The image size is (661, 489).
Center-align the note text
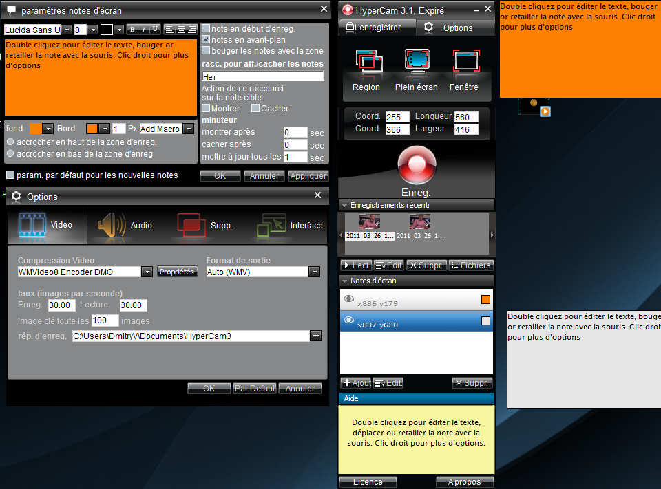pyautogui.click(x=181, y=30)
